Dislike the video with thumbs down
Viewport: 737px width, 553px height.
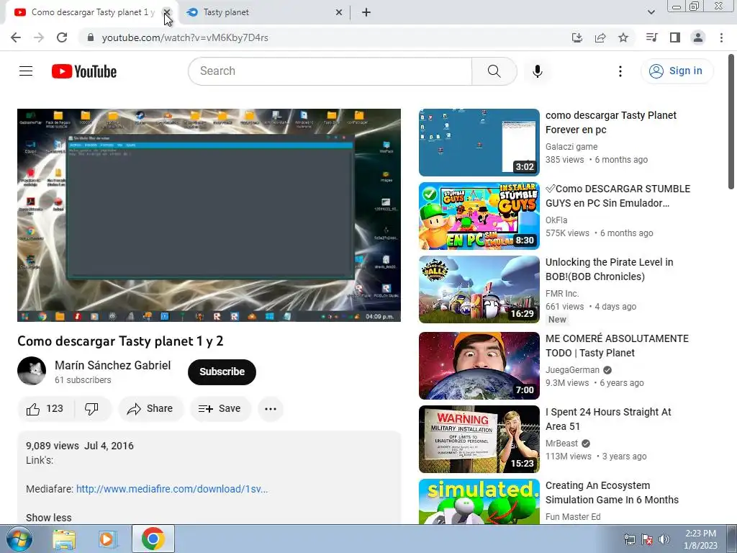pyautogui.click(x=91, y=409)
